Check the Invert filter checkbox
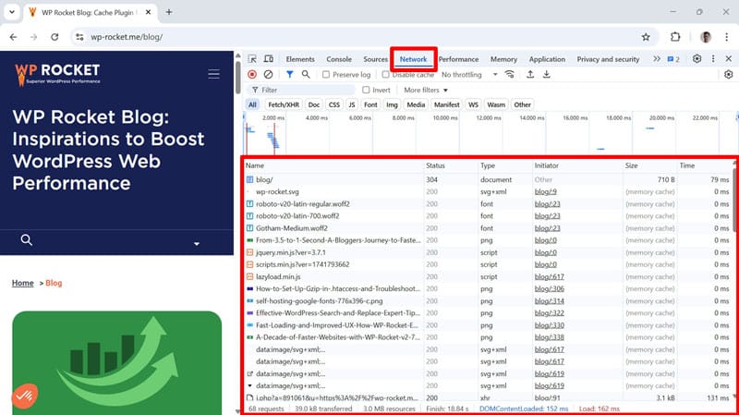Screen dimensions: 739x415 (366, 90)
